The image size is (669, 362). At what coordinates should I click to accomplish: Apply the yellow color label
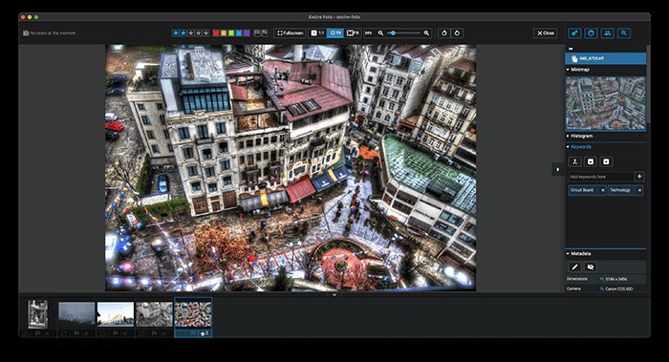[224, 33]
